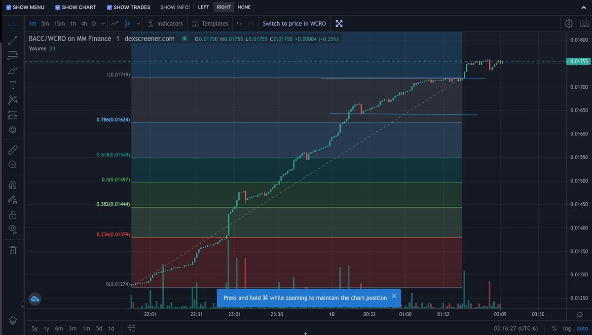Set date range to 5y
Screen dimensions: 592x335
(35, 328)
